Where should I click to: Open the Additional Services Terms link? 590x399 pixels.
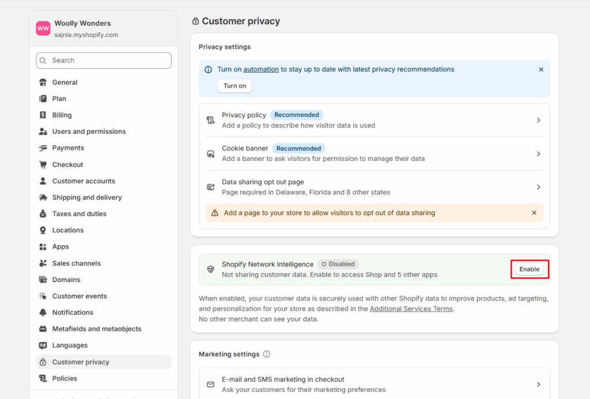pyautogui.click(x=411, y=309)
